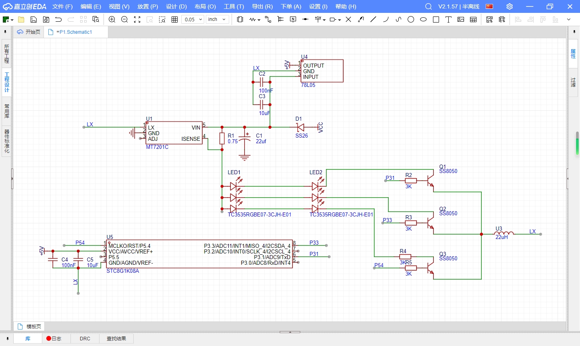Open the 属性 right sidebar panel

click(x=573, y=54)
